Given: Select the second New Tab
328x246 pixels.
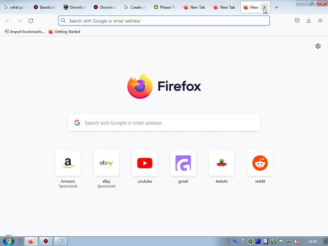Looking at the screenshot, I should pos(225,7).
